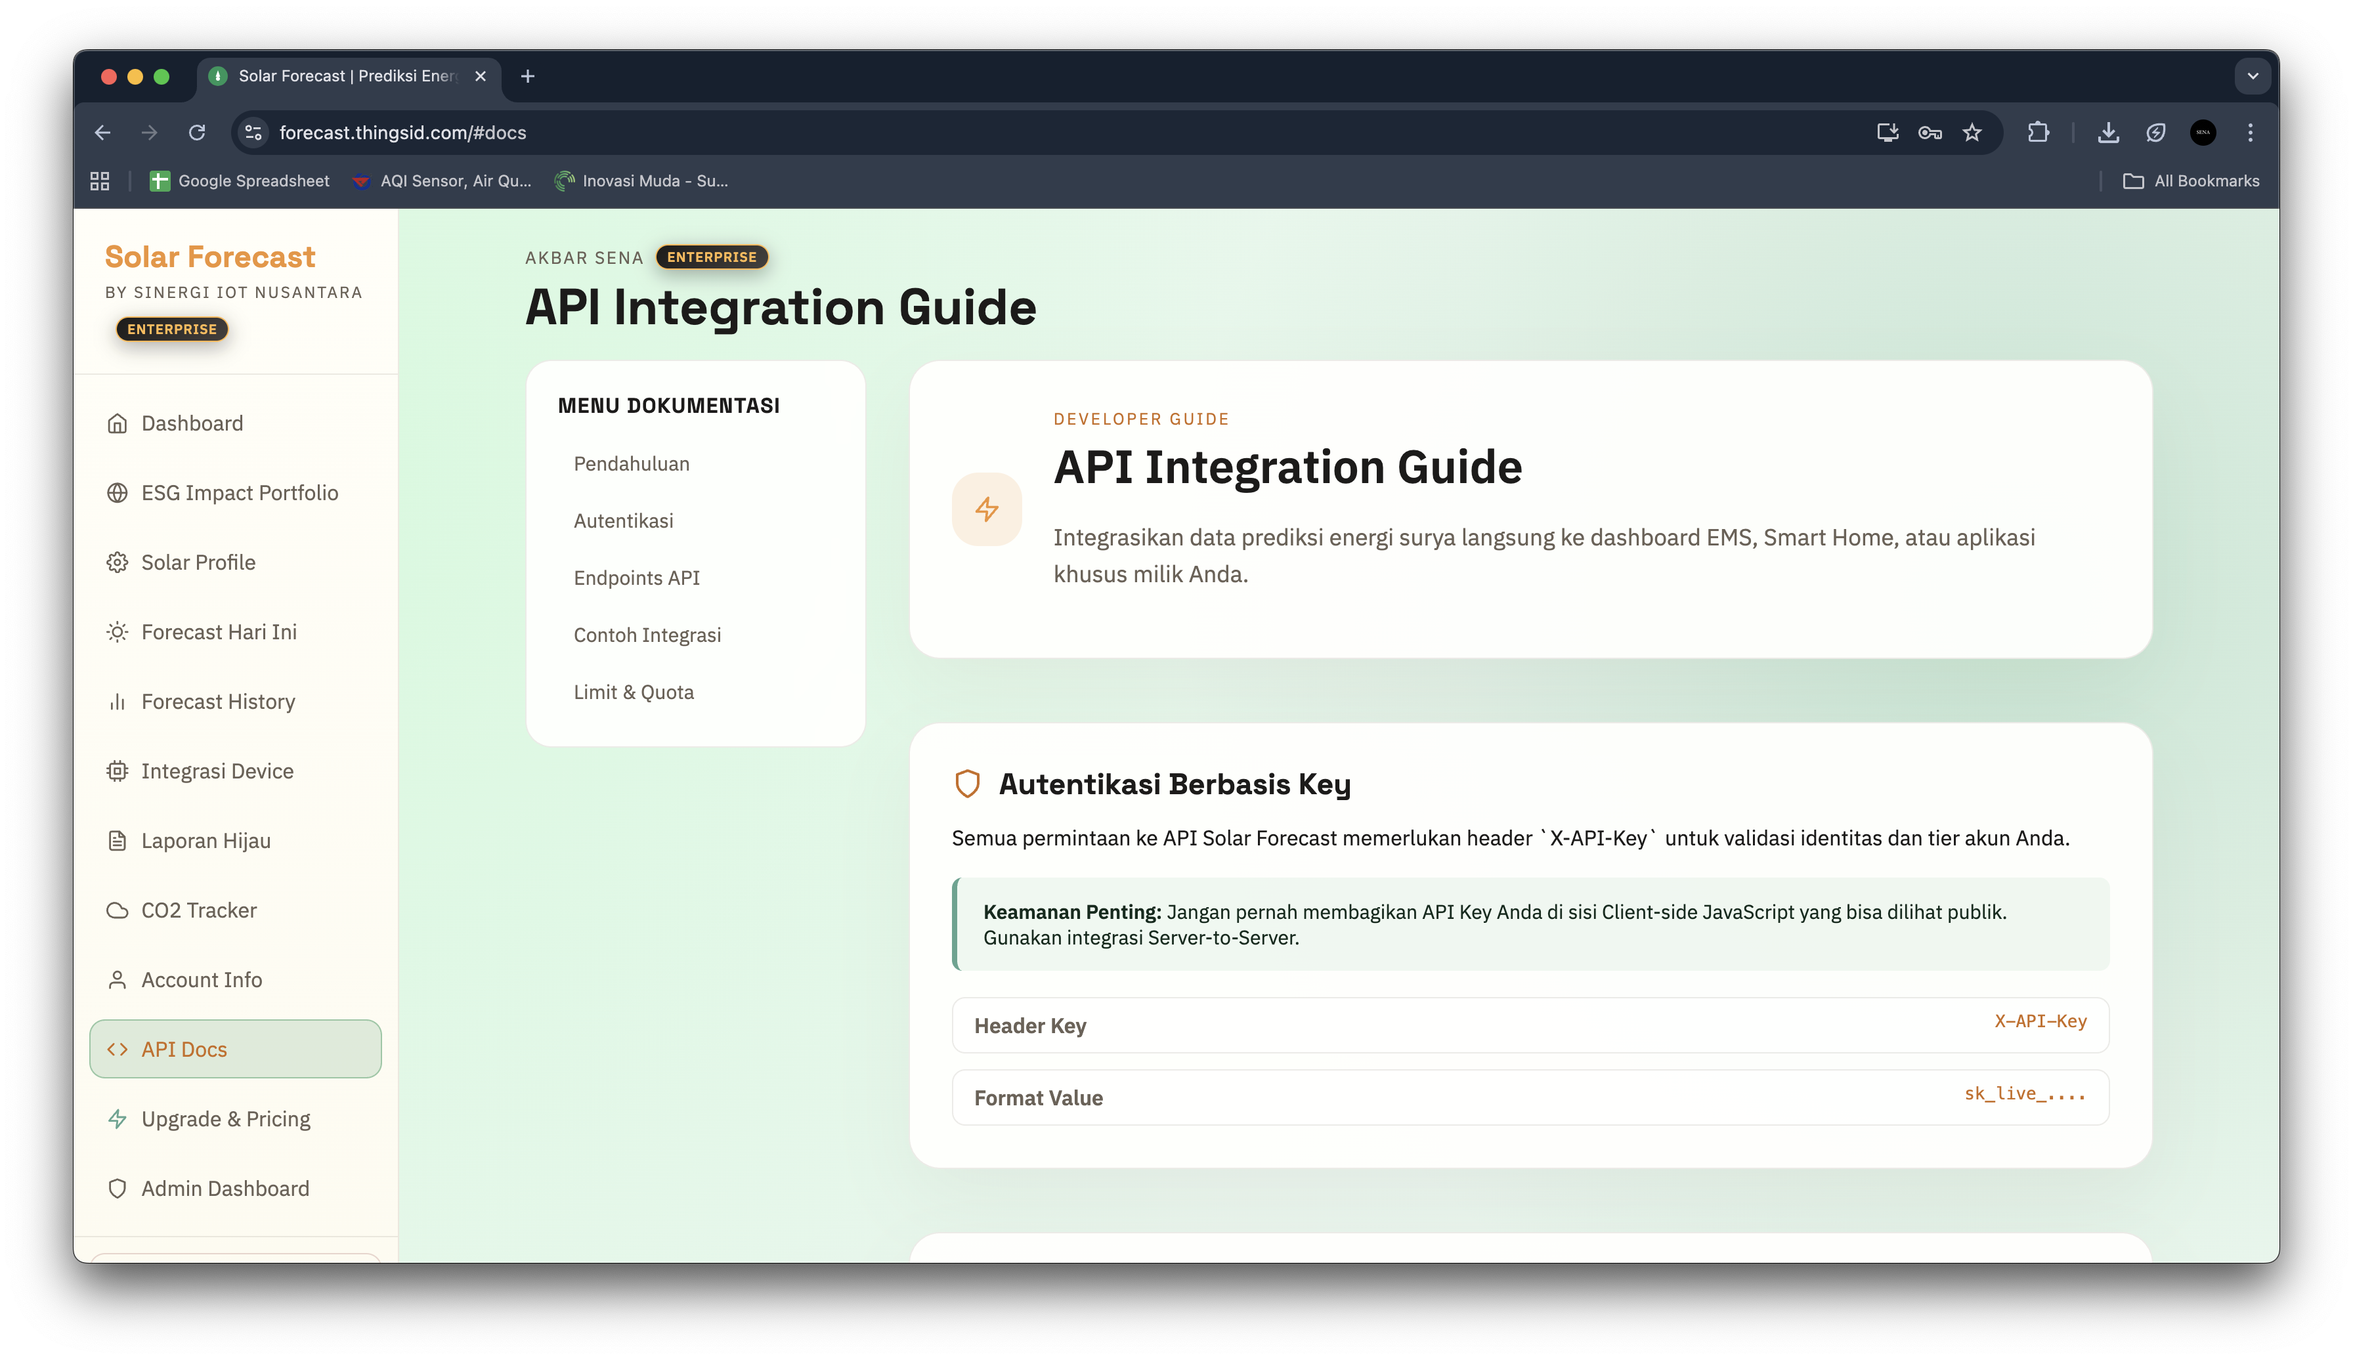Open Forecast History bar chart icon
2353x1360 pixels.
(117, 702)
